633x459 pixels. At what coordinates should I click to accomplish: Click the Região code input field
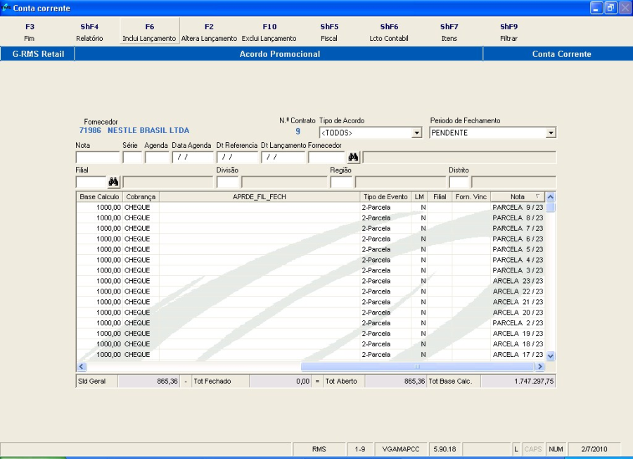(x=342, y=182)
